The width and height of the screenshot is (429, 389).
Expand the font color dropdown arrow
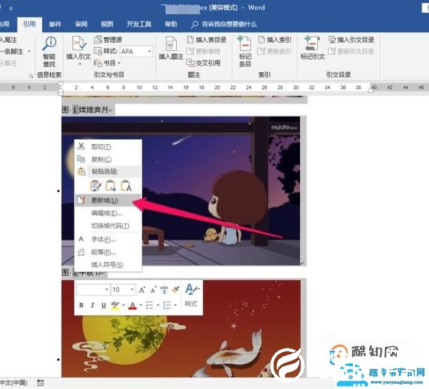141,305
